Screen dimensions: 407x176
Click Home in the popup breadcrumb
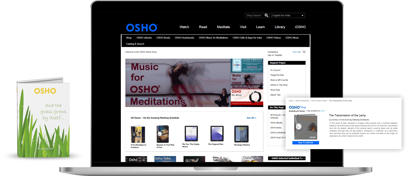tap(291, 101)
